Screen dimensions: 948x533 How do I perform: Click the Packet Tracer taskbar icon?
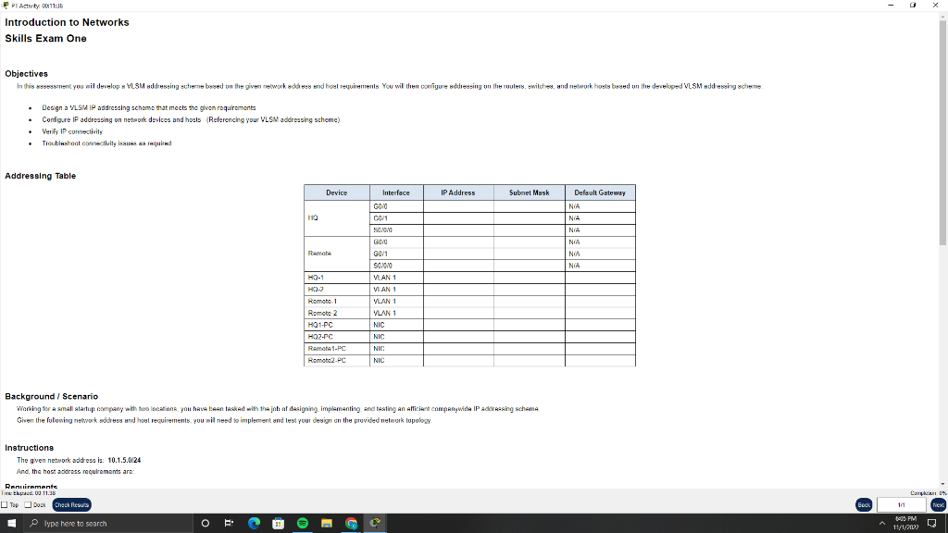coord(376,524)
